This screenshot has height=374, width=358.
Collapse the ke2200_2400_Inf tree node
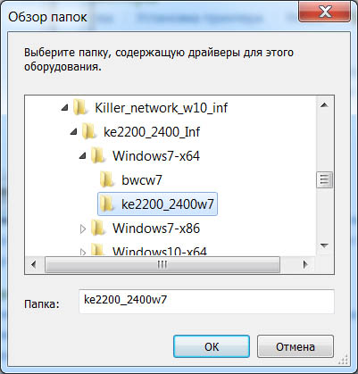73,132
